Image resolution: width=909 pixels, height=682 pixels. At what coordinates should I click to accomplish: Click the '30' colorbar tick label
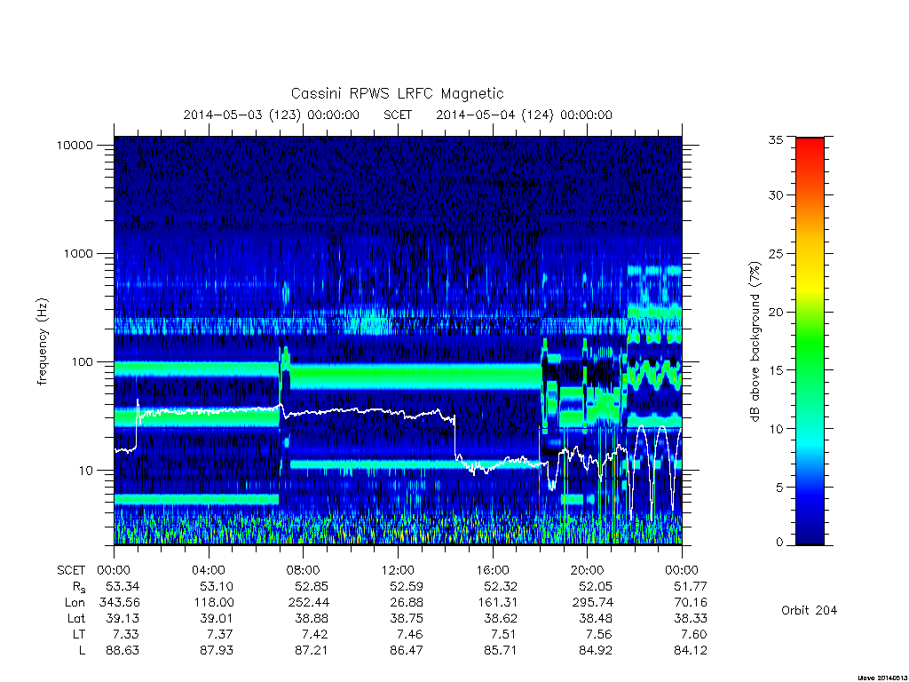click(x=775, y=194)
